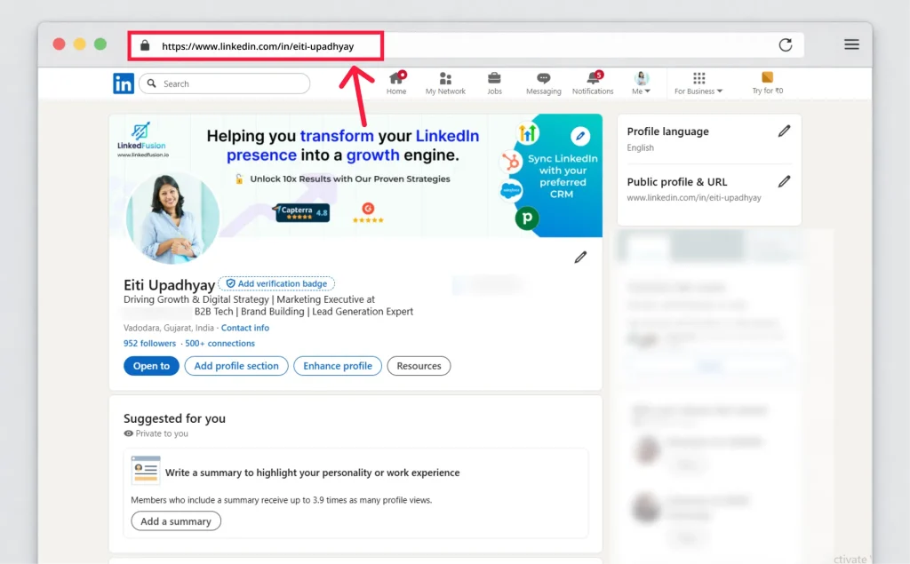Click the Private to you eye icon
Screen dimensions: 910x564
[x=128, y=433]
